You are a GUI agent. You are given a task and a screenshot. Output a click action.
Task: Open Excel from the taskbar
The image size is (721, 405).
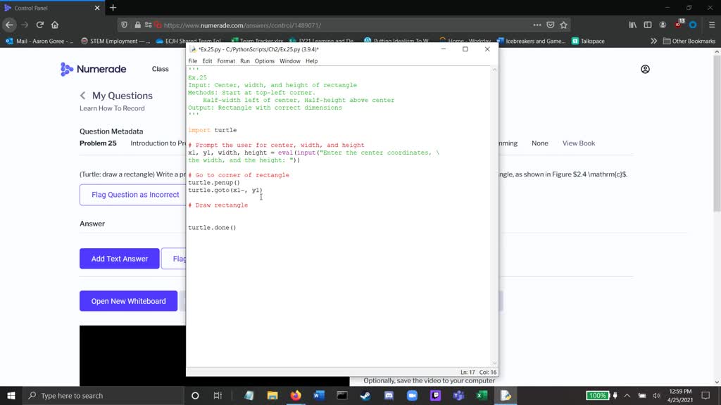click(482, 396)
